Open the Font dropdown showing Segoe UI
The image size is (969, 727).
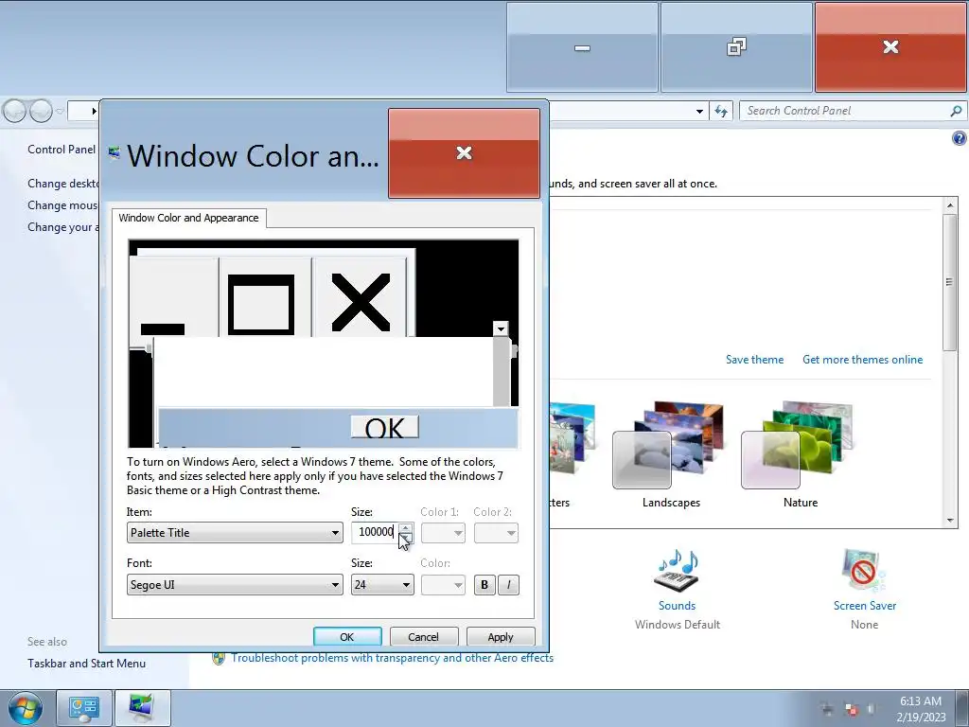pos(235,585)
